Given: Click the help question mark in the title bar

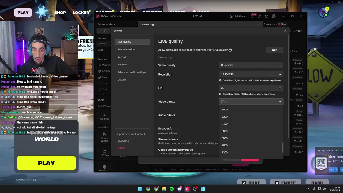Looking at the screenshot, I should click(259, 16).
